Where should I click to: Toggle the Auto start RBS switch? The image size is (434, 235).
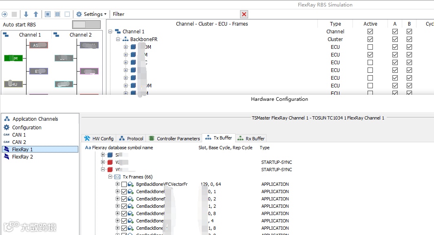(x=86, y=24)
